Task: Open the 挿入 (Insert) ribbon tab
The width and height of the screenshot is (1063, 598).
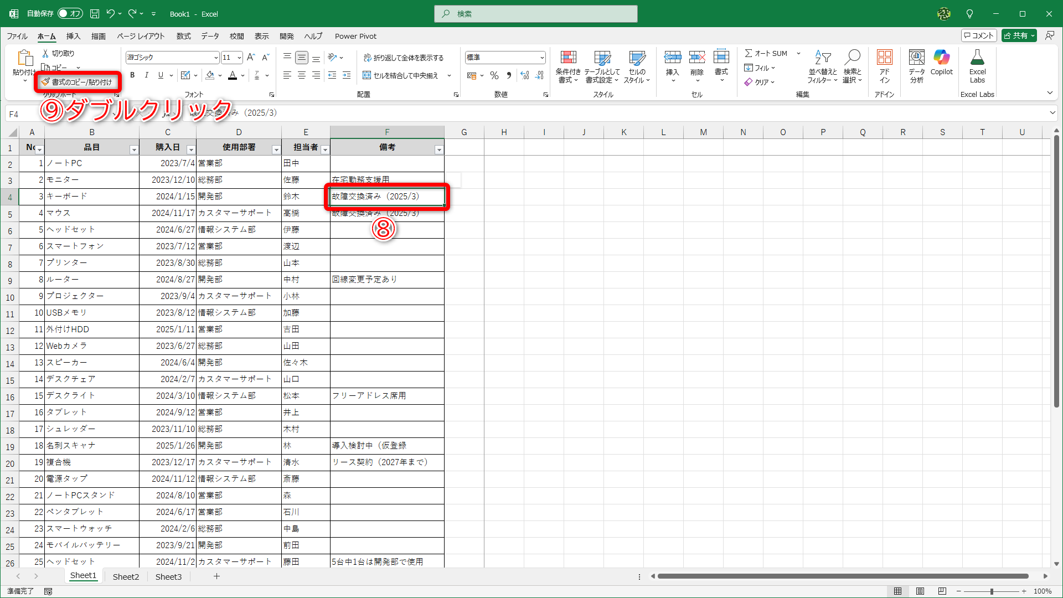Action: (73, 36)
